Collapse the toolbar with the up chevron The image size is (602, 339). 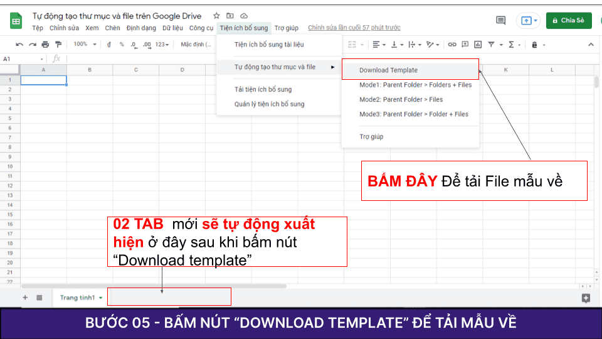(590, 45)
